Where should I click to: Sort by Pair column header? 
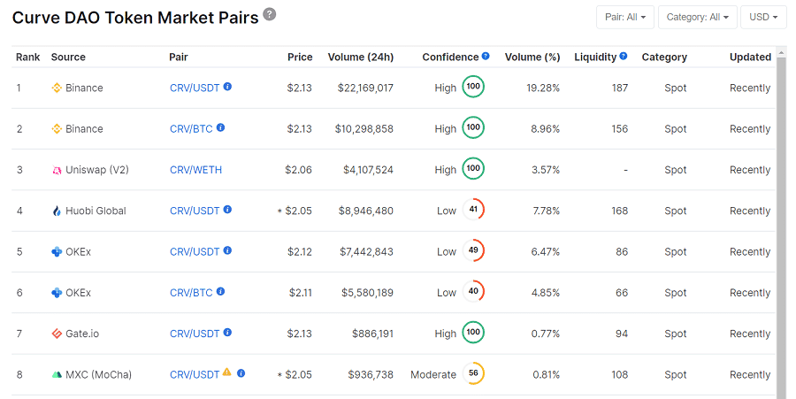179,57
